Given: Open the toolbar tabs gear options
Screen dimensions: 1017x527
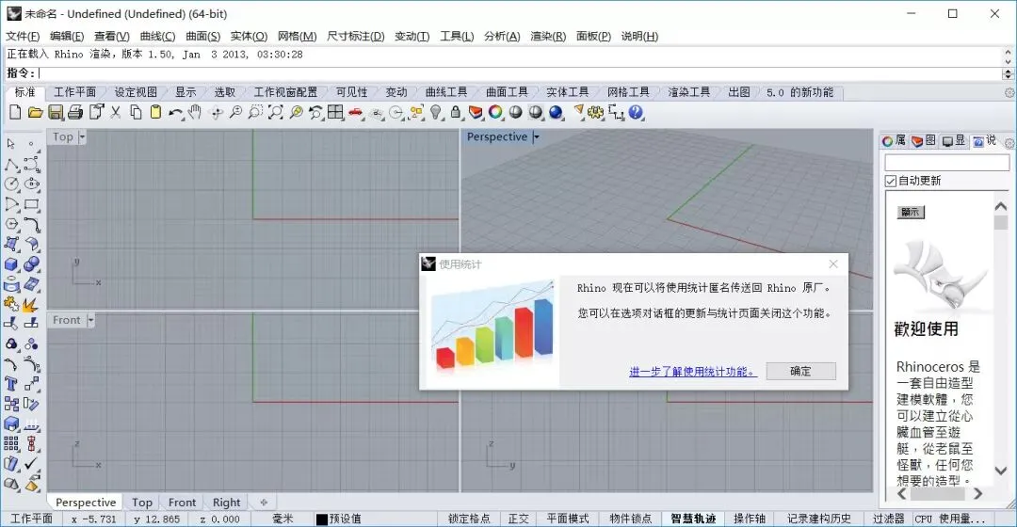Looking at the screenshot, I should [1009, 92].
